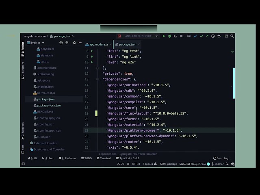Open .browserslistrc file
Viewport: 260px width, 195px height.
click(x=45, y=68)
